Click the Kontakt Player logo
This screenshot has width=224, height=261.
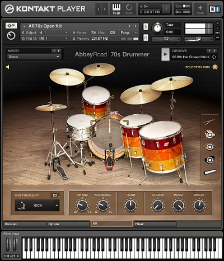[x=45, y=9]
